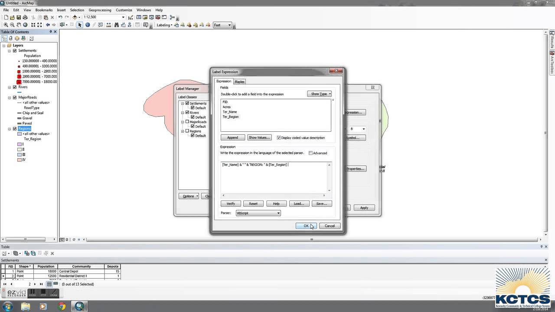555x312 pixels.
Task: Open Windows Explorer from the taskbar
Action: pyautogui.click(x=26, y=306)
